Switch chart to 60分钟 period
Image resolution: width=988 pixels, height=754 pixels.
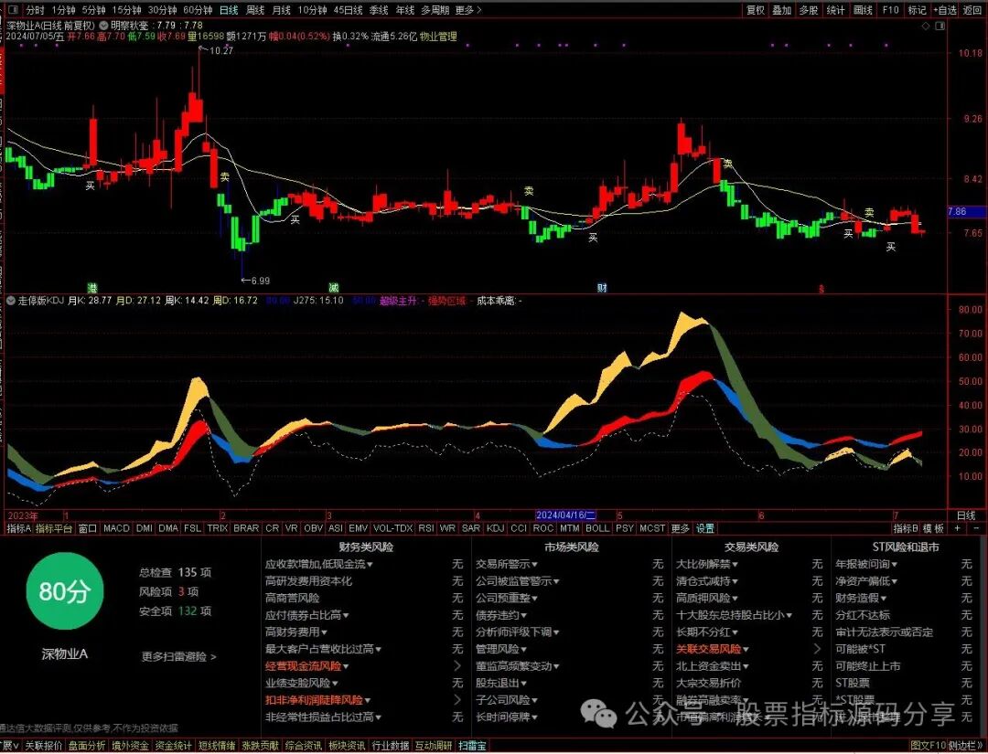click(198, 10)
